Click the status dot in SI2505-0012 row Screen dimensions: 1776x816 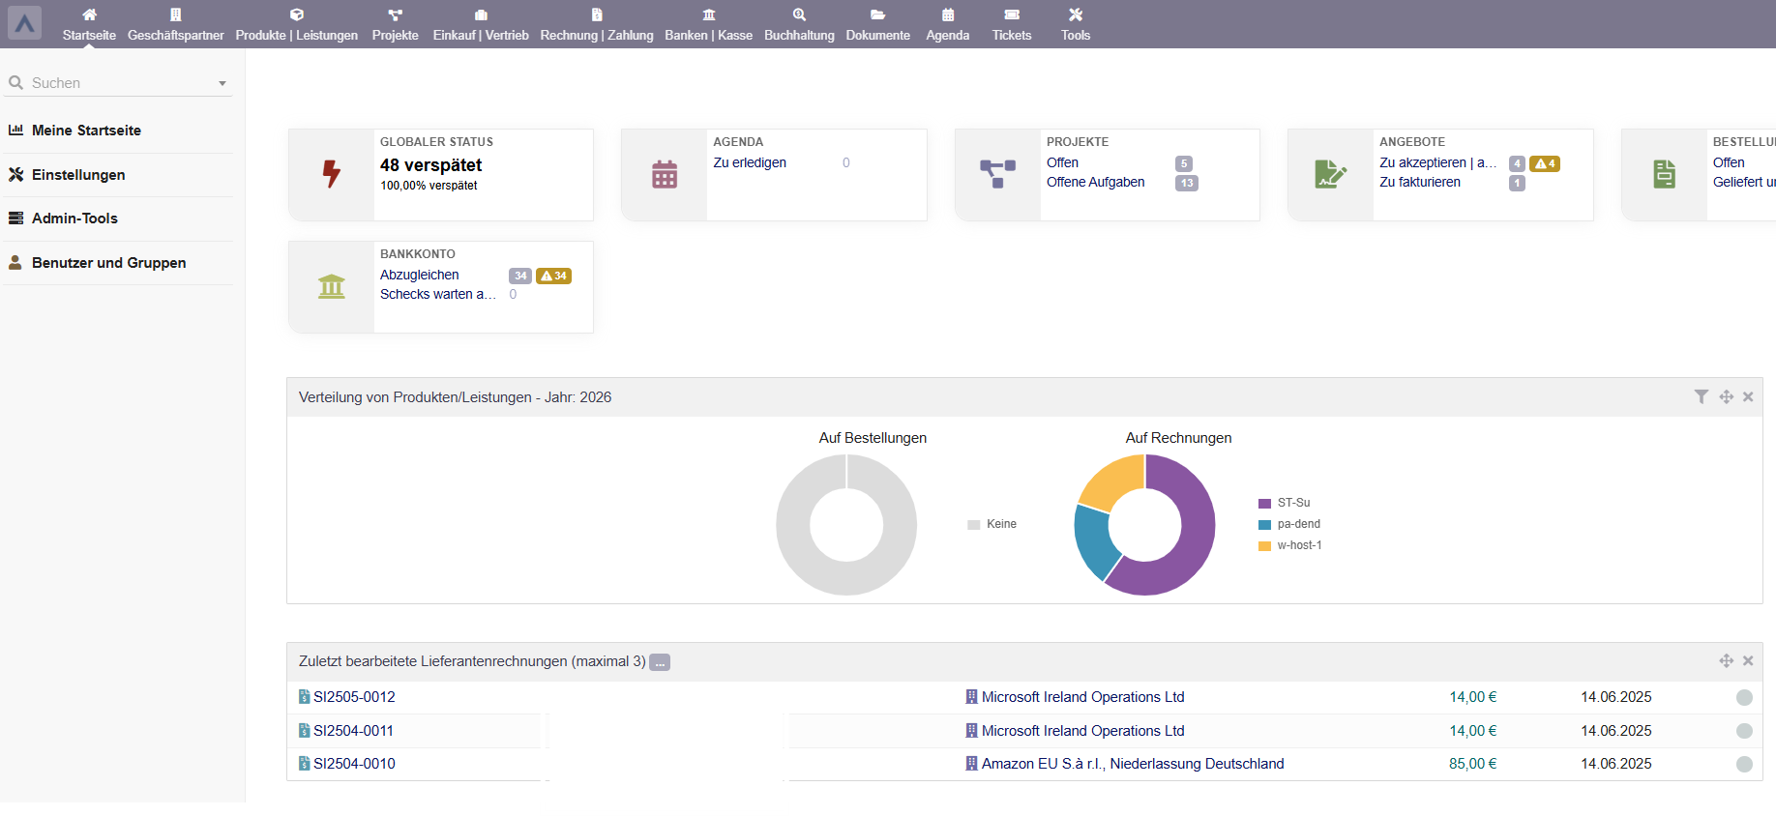pyautogui.click(x=1744, y=697)
